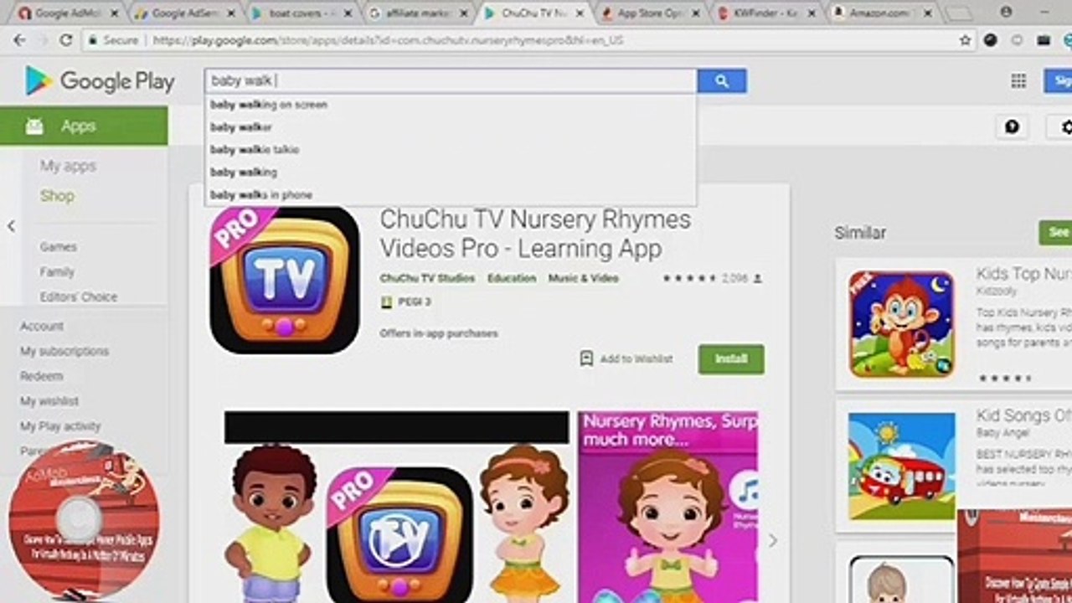The image size is (1072, 603).
Task: Open My wishlist link
Action: tap(49, 401)
